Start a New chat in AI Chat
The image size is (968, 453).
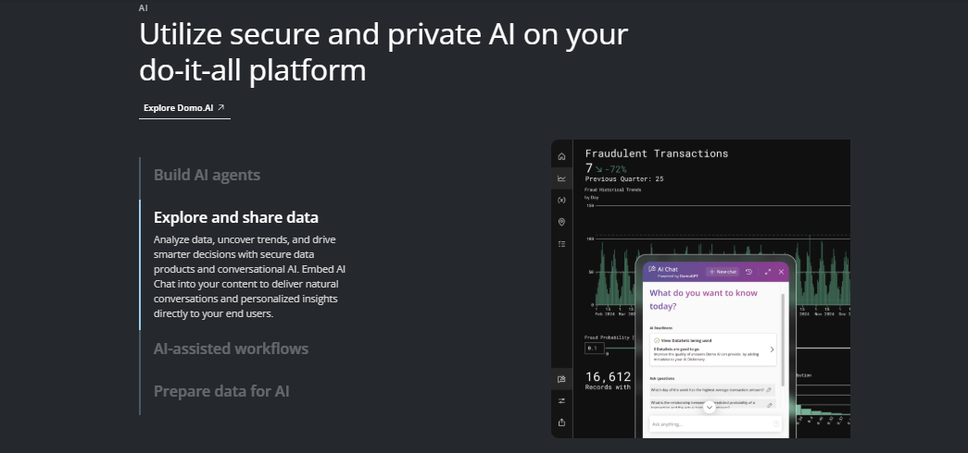point(723,272)
